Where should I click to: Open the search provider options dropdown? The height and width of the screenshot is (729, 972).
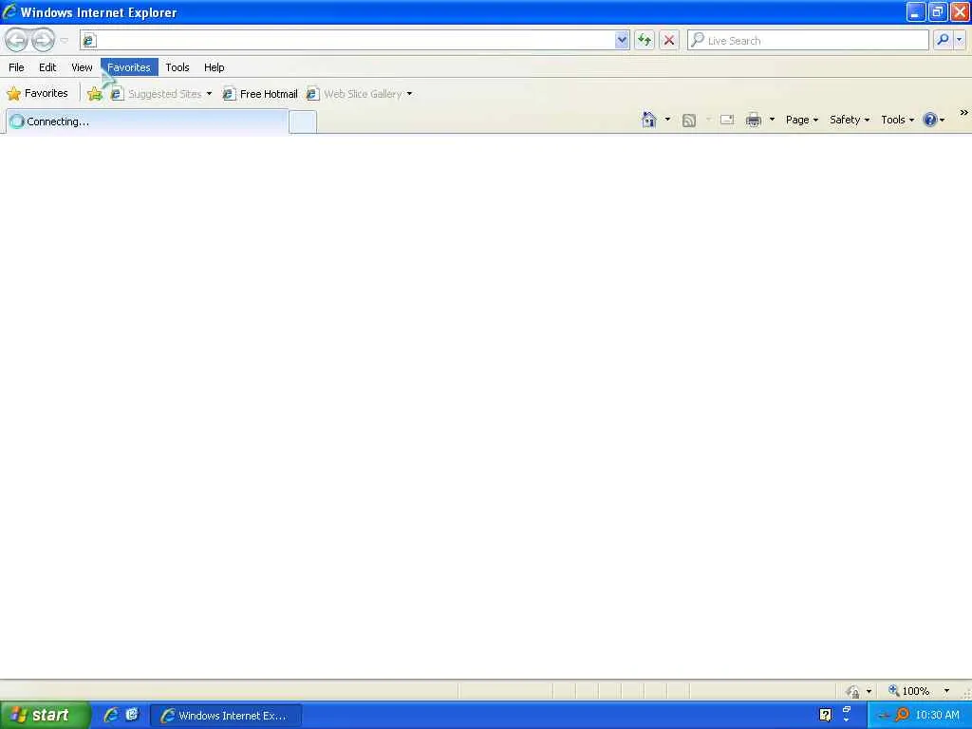point(960,40)
